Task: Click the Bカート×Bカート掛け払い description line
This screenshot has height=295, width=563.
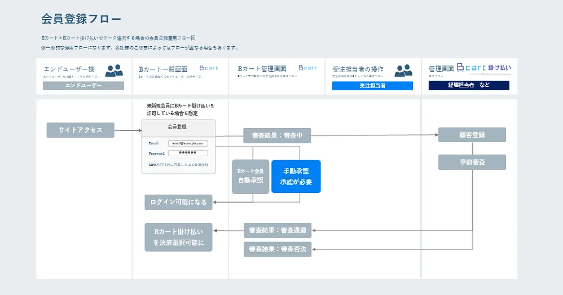Action: click(x=118, y=38)
